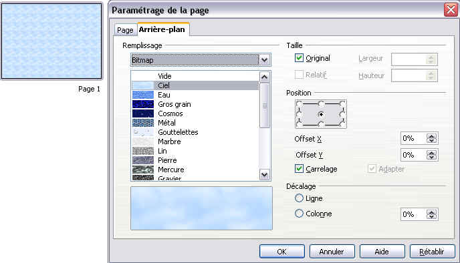
Task: Open help with the Aide button
Action: tap(382, 252)
